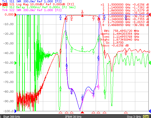
Task: Click the filled active marker triangle on bottom axis
Action: point(82,112)
